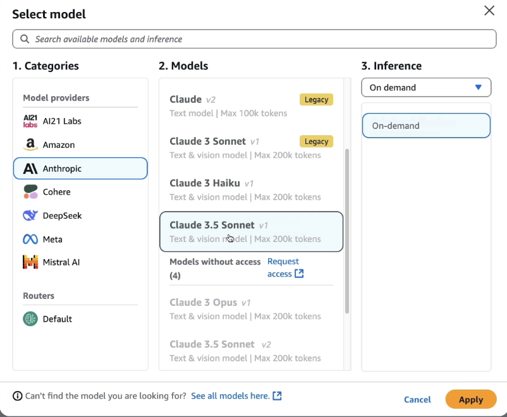Select the Claude 3.5 Sonnet v1 model
The height and width of the screenshot is (417, 507).
(x=251, y=232)
